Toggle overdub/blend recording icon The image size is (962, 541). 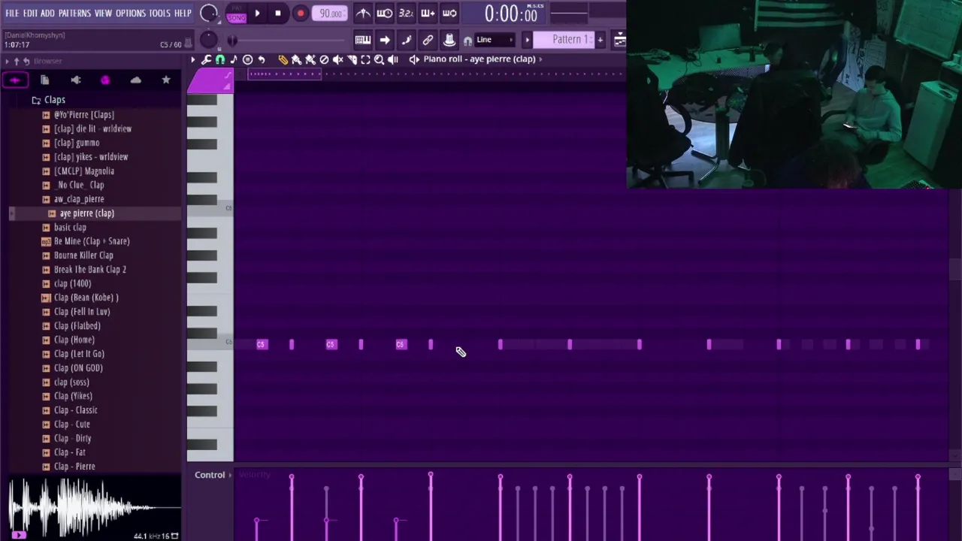[x=428, y=13]
